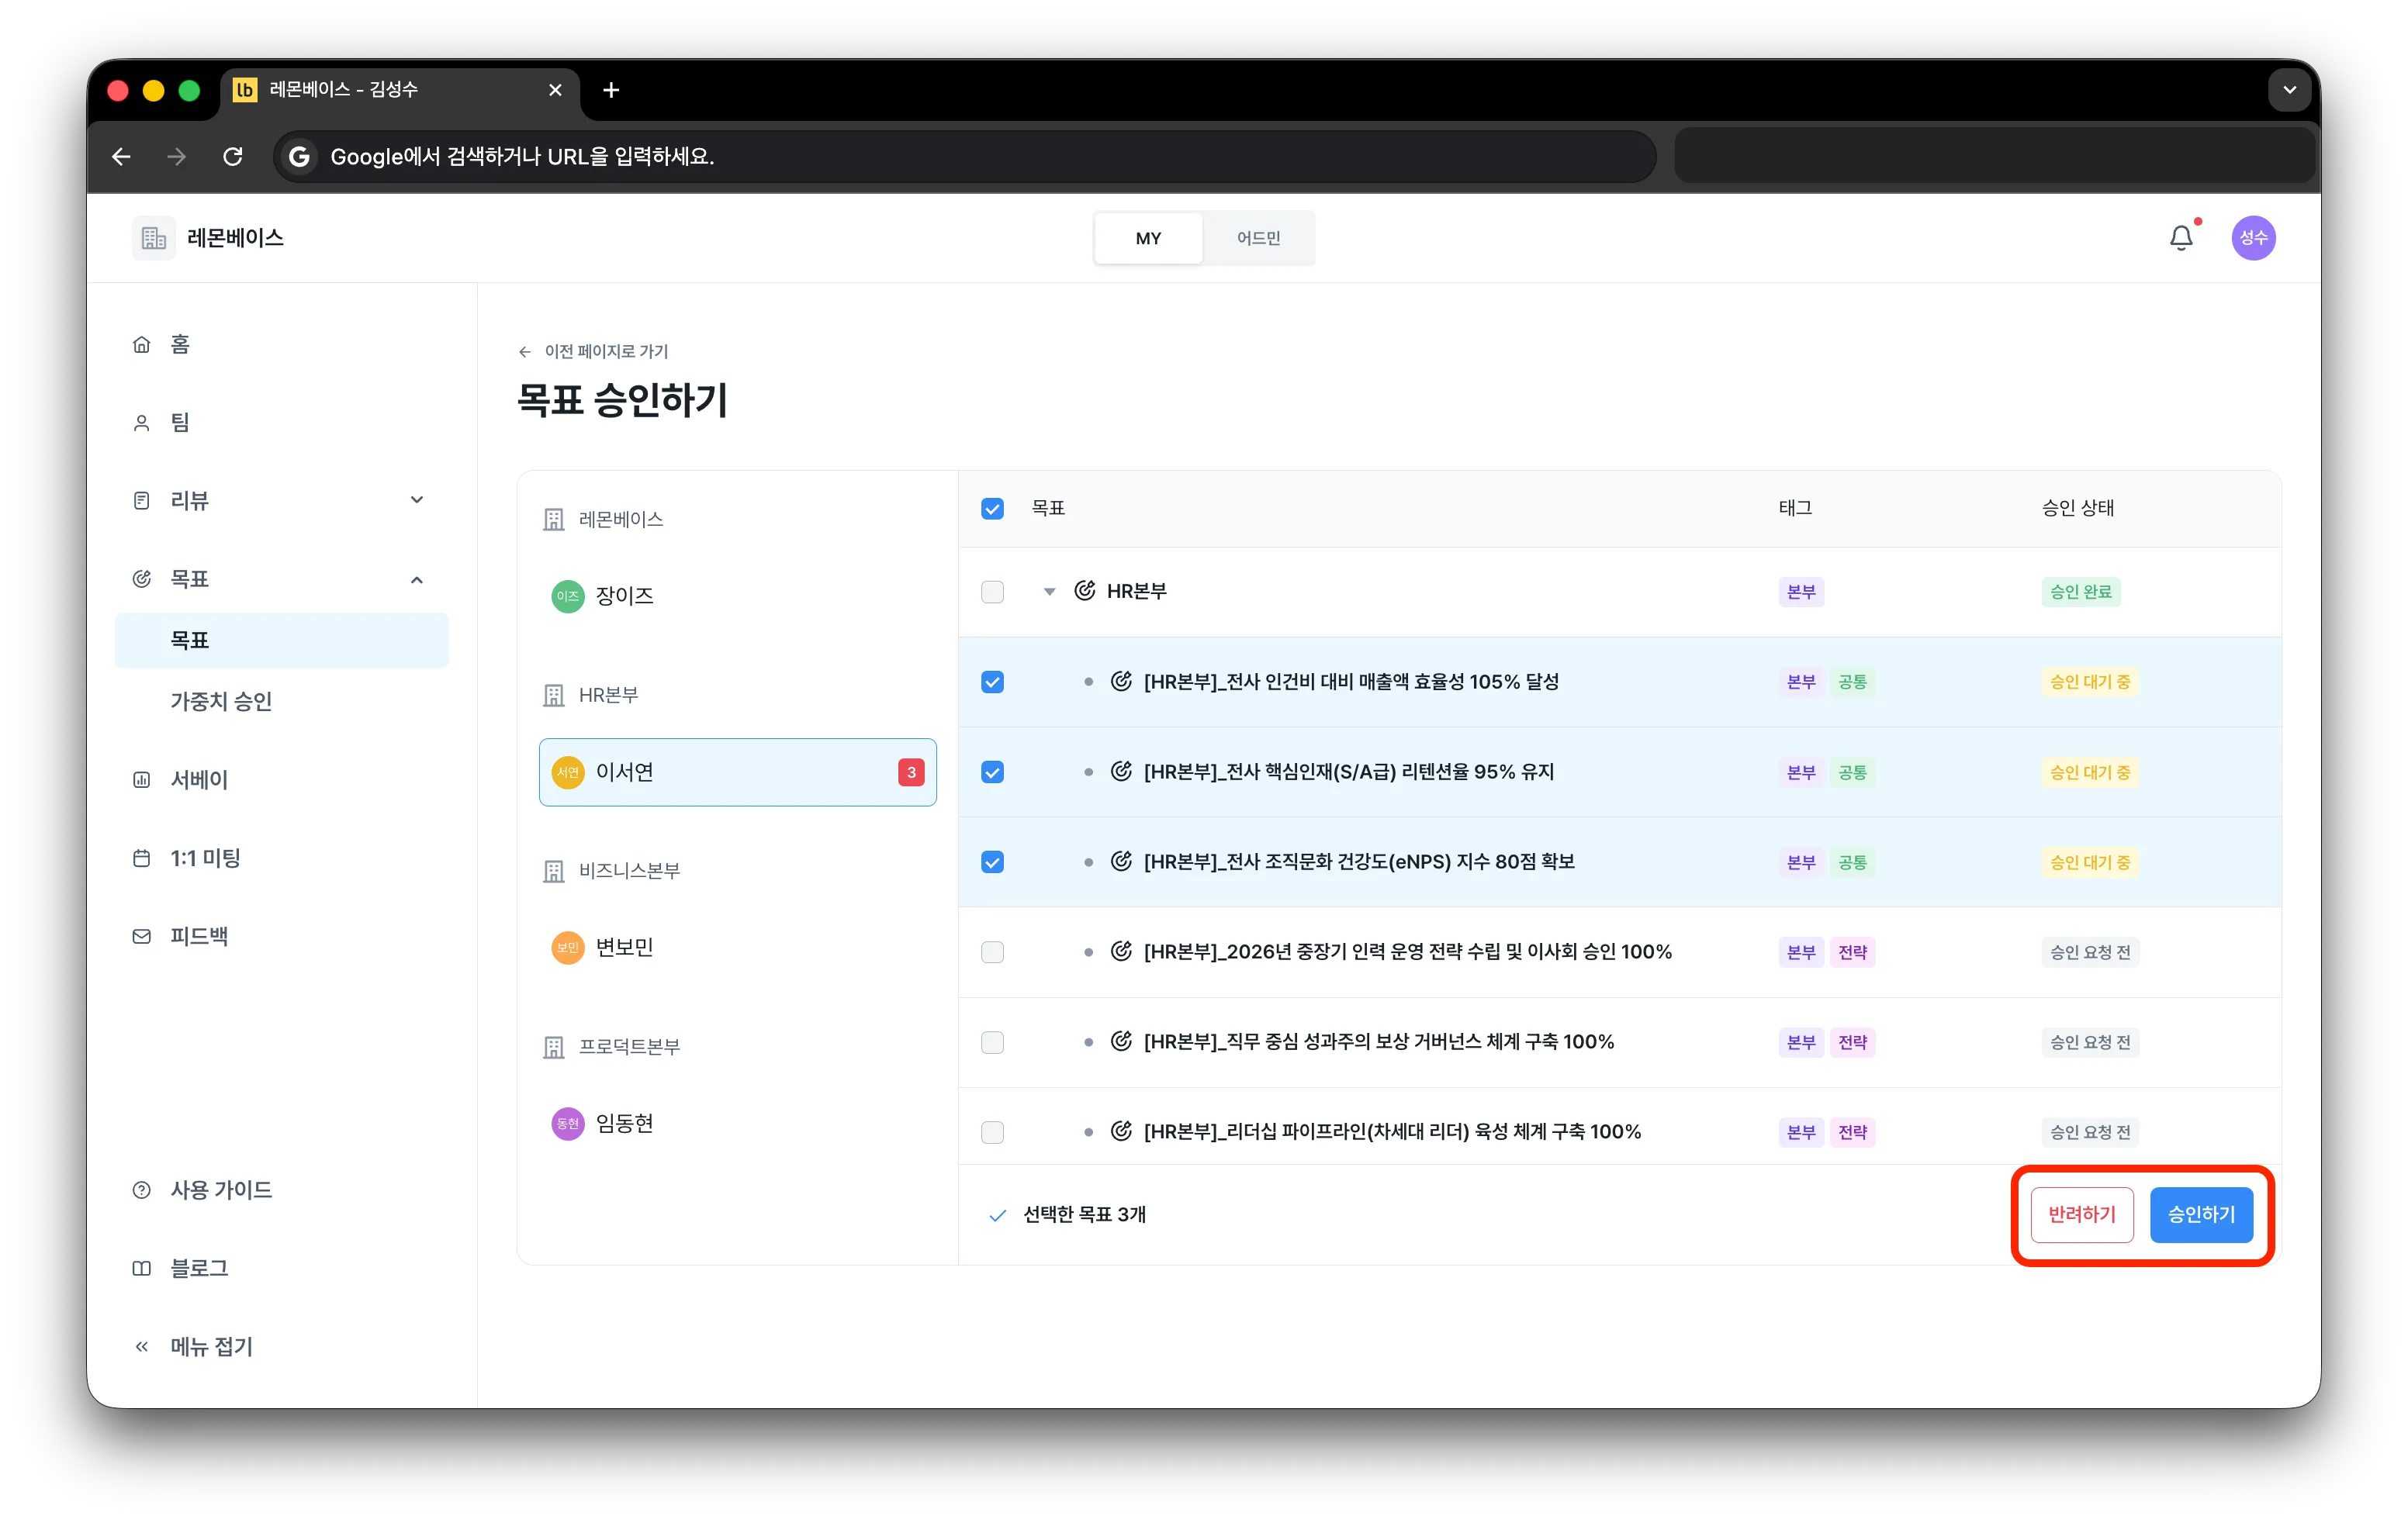Uncheck the 인건비 대비 매출액 효율성 goal
This screenshot has width=2408, height=1523.
click(x=992, y=682)
